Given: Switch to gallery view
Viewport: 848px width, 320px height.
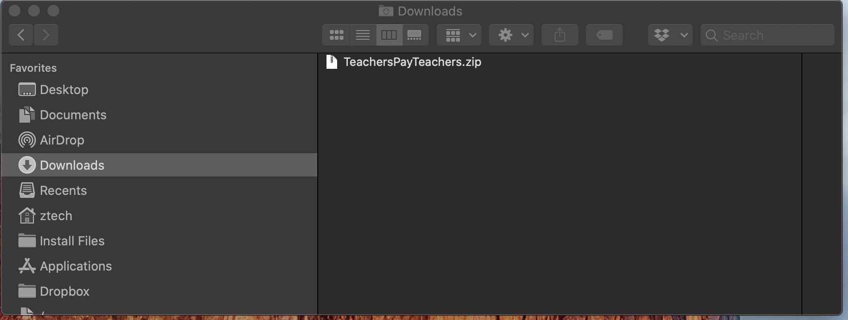Looking at the screenshot, I should click(x=415, y=35).
